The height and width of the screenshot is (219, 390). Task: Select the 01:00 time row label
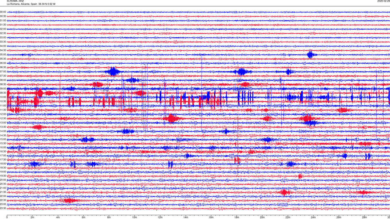click(x=3, y=21)
